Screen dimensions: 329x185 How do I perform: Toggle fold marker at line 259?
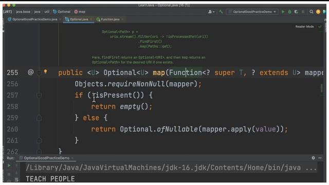tap(39, 118)
